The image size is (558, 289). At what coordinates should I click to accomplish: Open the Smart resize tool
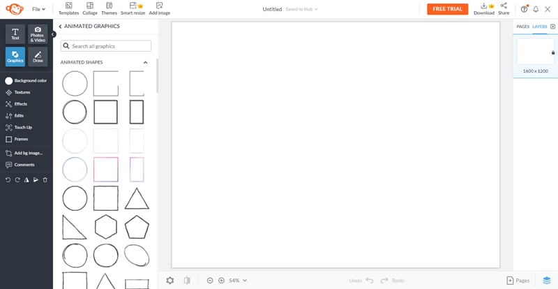[x=133, y=9]
